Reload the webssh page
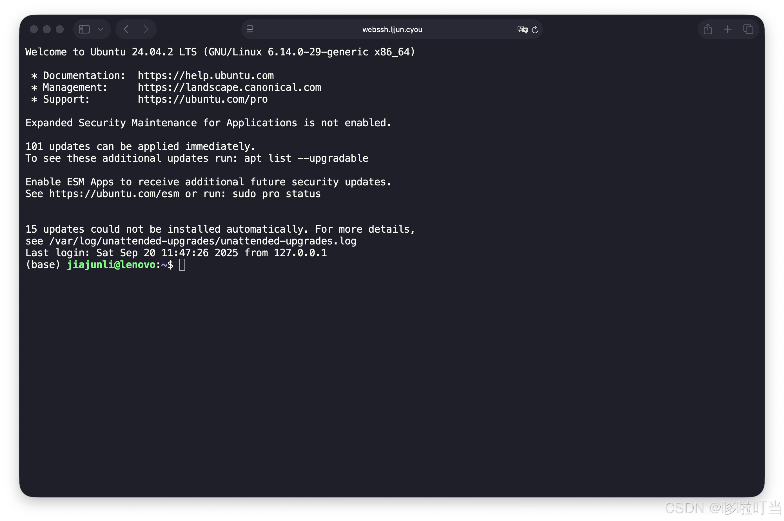The image size is (784, 521). coord(535,29)
